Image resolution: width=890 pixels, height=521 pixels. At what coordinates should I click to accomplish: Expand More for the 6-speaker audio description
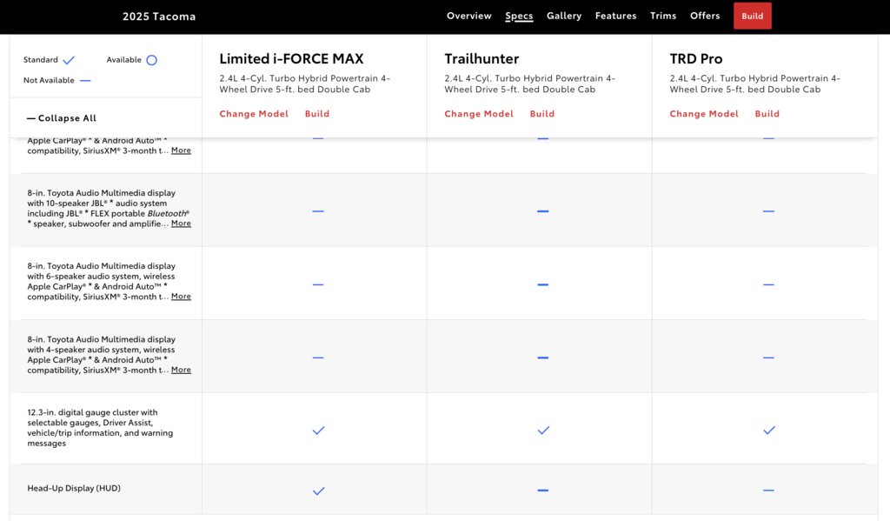(x=181, y=297)
